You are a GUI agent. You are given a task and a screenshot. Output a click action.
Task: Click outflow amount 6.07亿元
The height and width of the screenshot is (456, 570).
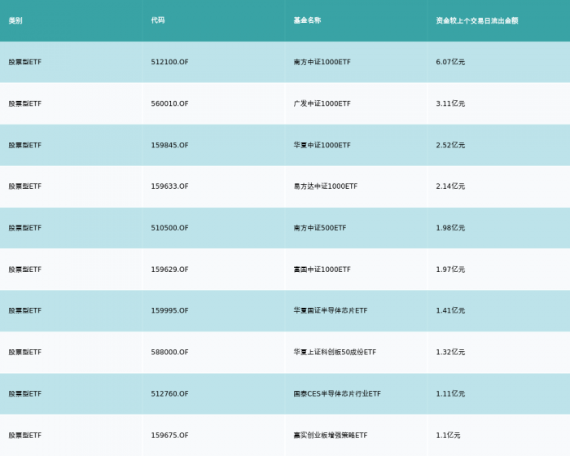point(450,62)
